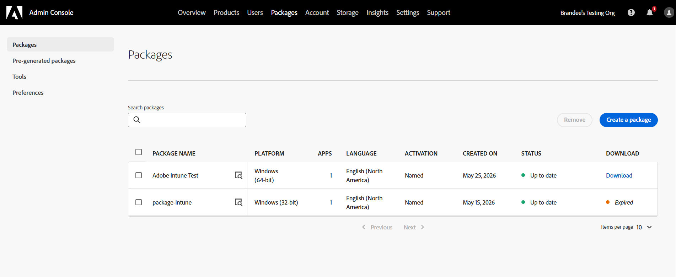This screenshot has width=676, height=277.
Task: Check the Adobe Intune Test row checkbox
Action: [x=139, y=175]
